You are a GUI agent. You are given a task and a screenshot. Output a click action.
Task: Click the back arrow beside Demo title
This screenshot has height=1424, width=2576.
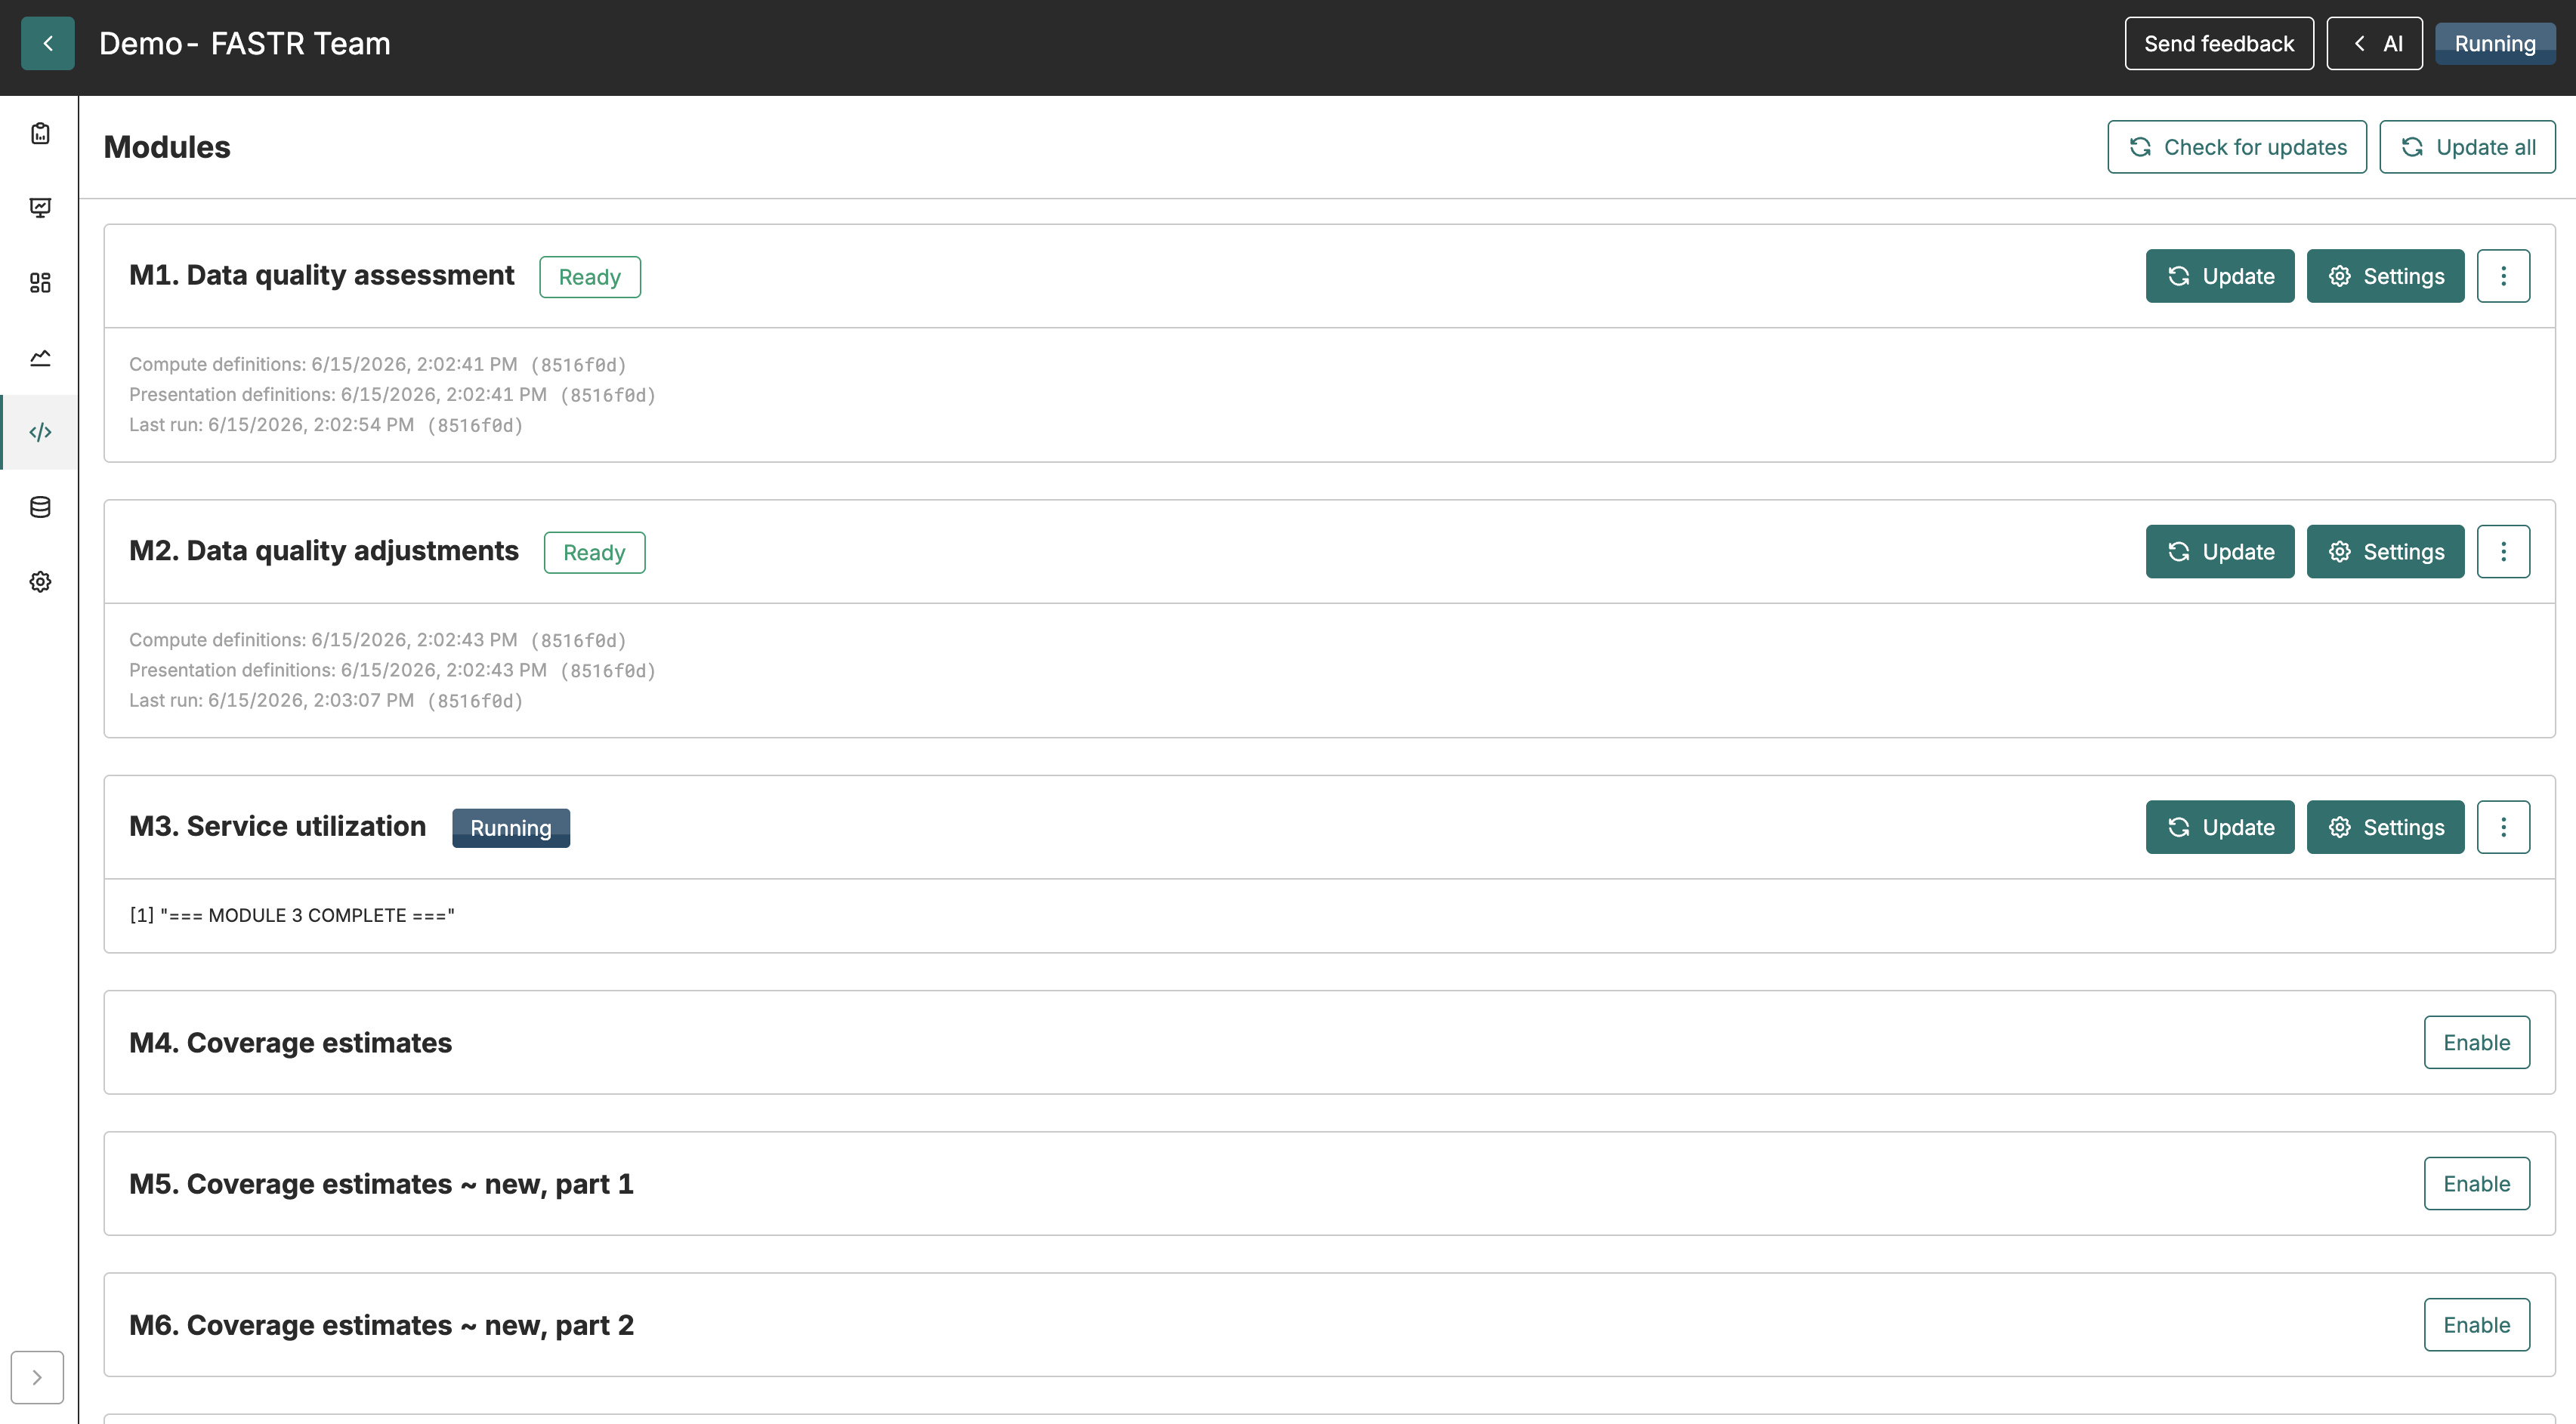(x=48, y=43)
